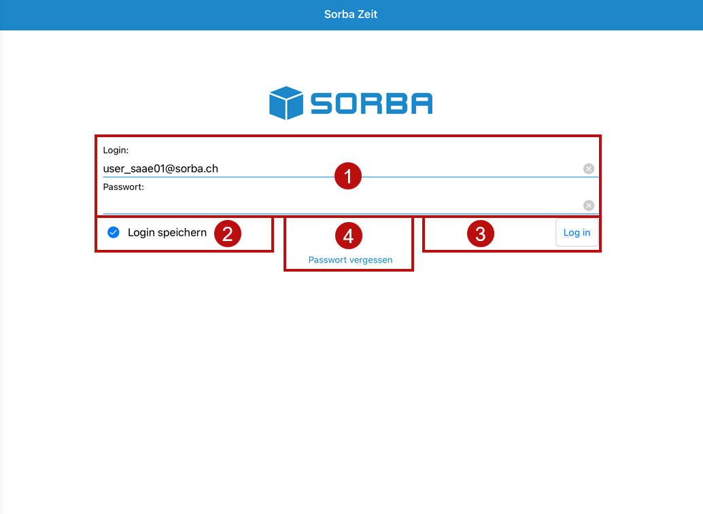Open the Passwort vergessen link

tap(350, 259)
